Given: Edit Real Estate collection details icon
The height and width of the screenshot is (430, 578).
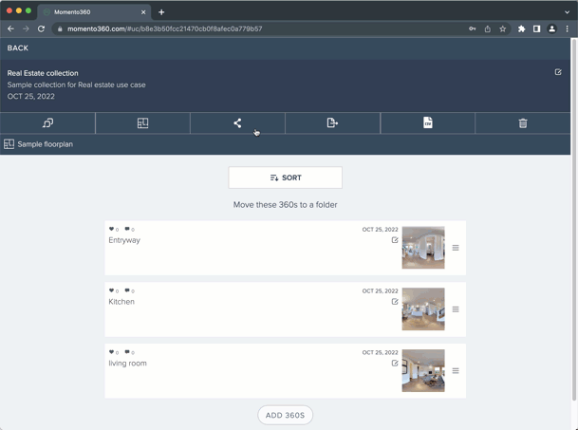Looking at the screenshot, I should coord(558,72).
